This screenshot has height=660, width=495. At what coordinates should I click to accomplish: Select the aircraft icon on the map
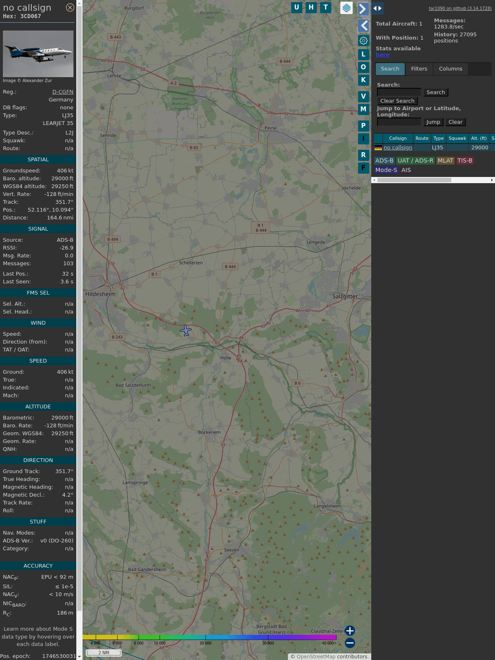click(x=186, y=330)
